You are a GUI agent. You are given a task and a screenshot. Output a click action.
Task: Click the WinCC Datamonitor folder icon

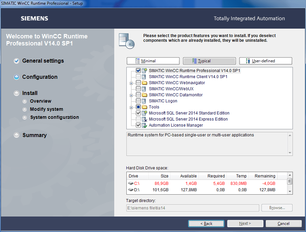coord(145,95)
